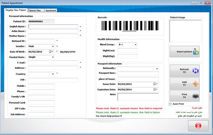213x135 pixels.
Task: Click the Mother Name input field
Action: click(53, 36)
